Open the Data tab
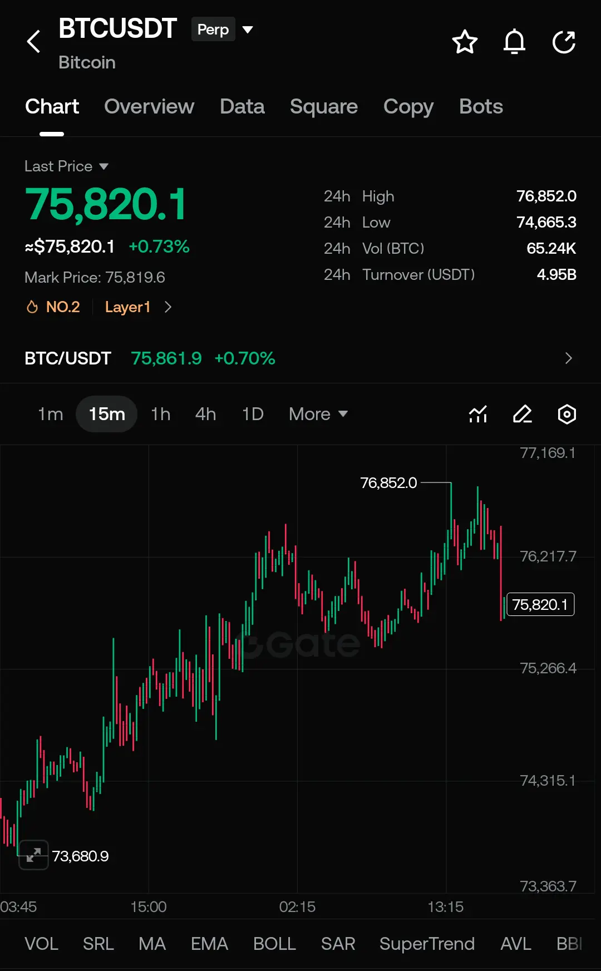Screen dimensions: 601x971 tap(242, 106)
